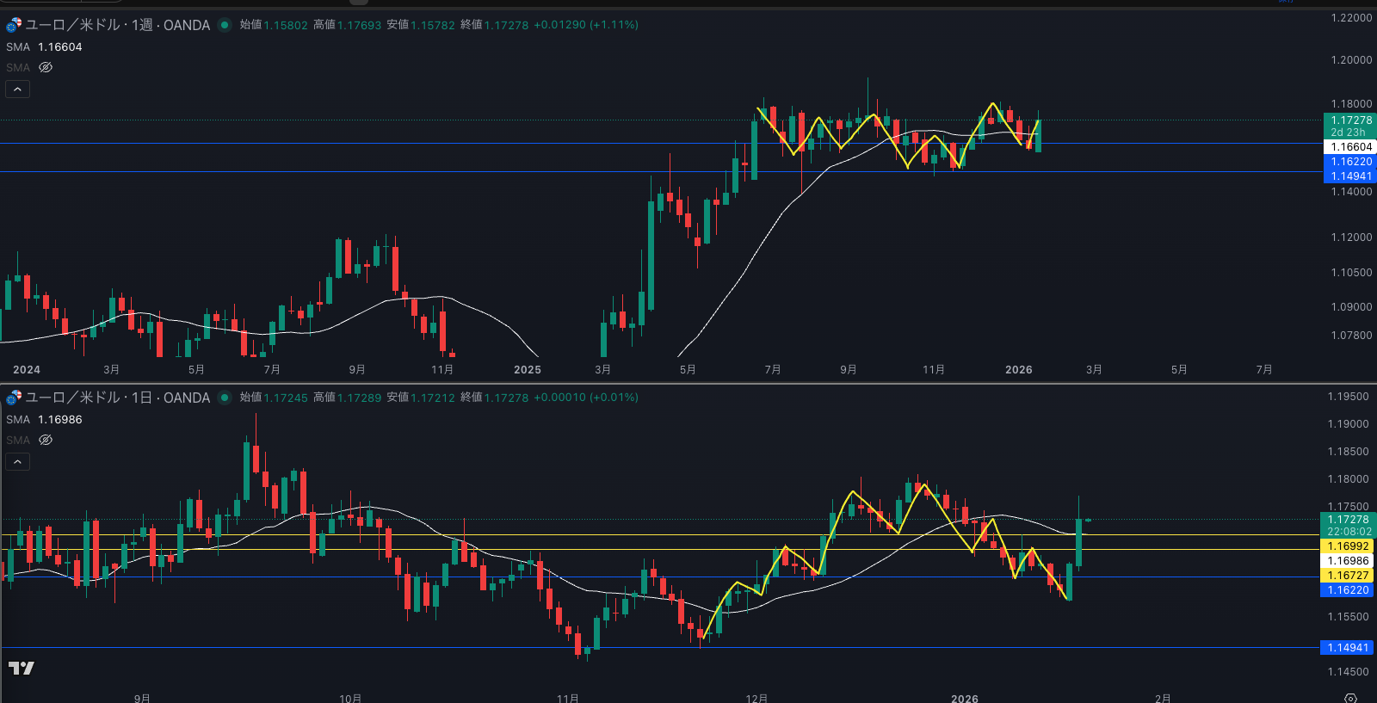Click the EUR/USD flag icon on daily chart
This screenshot has width=1377, height=703.
[14, 398]
